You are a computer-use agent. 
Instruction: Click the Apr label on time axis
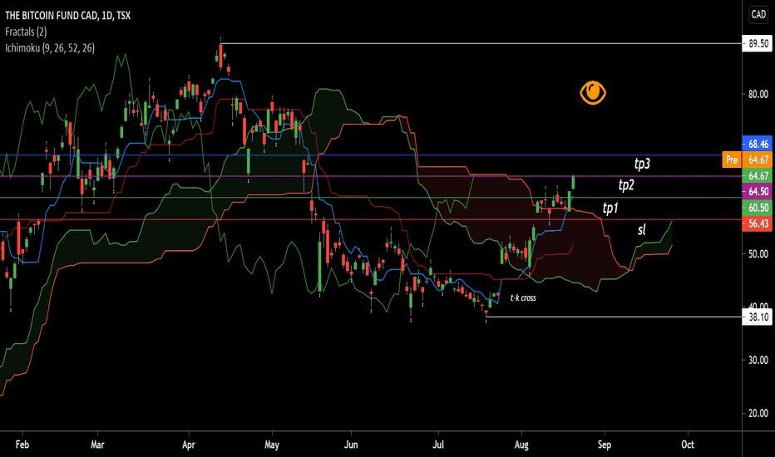[188, 445]
